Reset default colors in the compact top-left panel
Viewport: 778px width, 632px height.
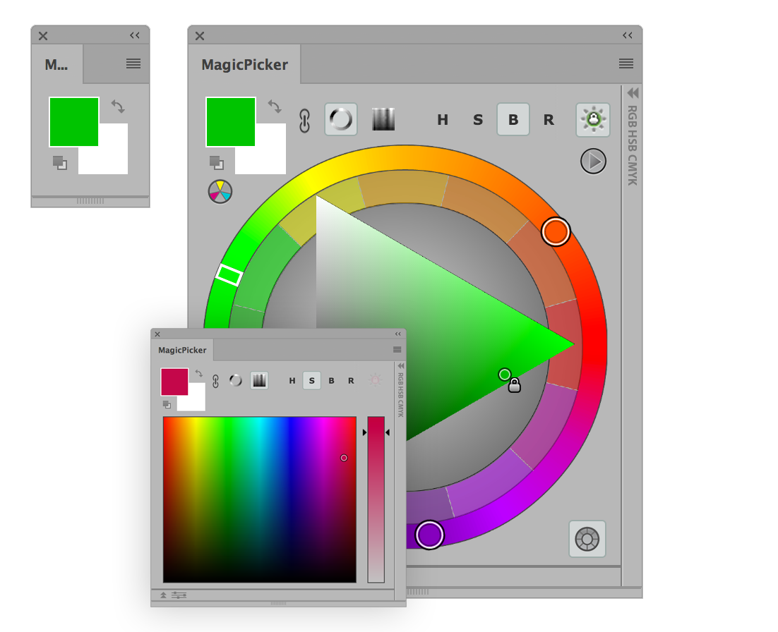(60, 163)
